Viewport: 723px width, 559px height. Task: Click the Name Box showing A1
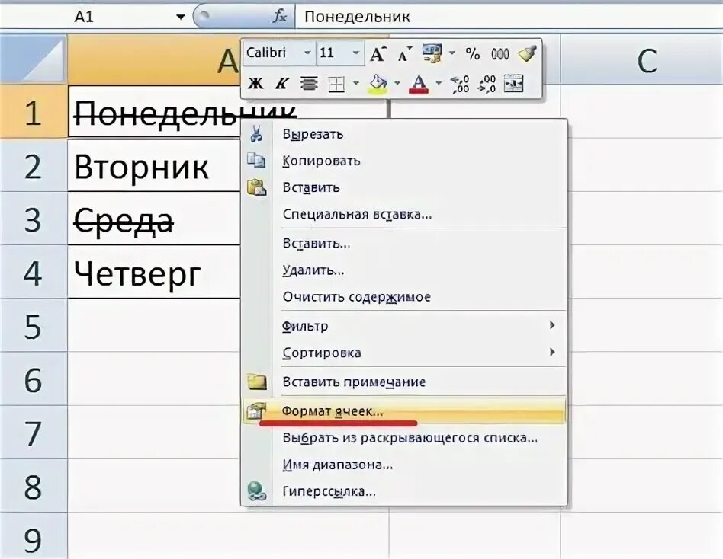tap(85, 15)
